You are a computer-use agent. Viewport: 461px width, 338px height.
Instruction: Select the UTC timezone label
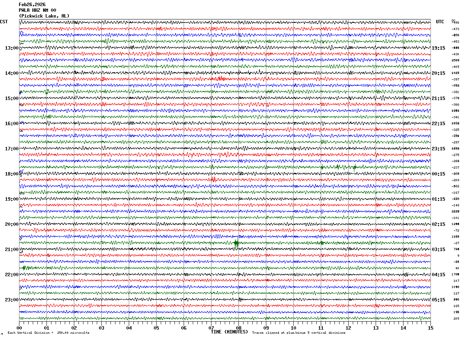click(440, 22)
